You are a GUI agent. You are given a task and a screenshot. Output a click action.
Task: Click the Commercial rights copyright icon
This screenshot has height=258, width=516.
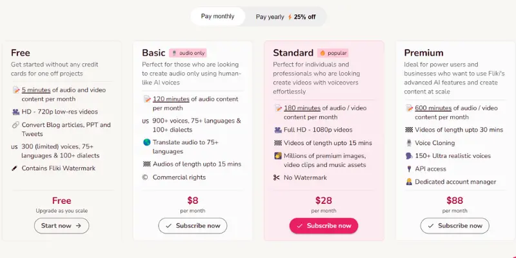[x=144, y=177]
